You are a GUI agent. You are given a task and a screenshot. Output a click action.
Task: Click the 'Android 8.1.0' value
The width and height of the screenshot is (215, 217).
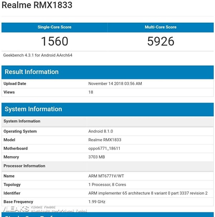coord(101,131)
